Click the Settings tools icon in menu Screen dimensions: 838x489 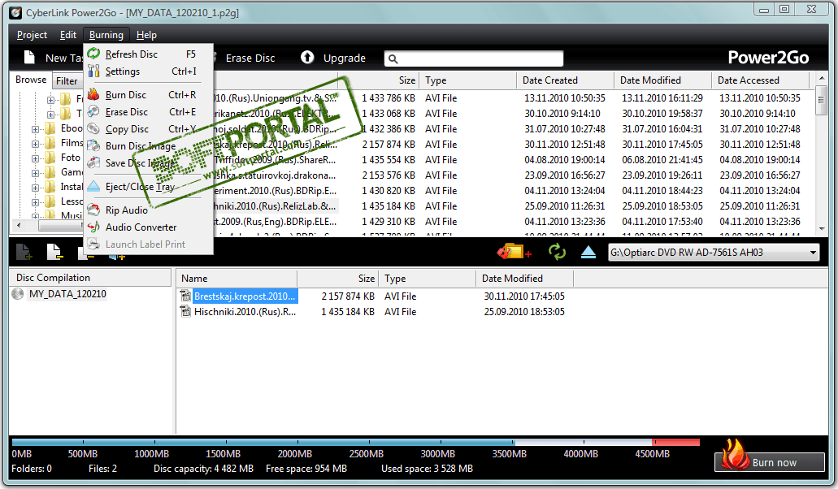click(x=93, y=71)
